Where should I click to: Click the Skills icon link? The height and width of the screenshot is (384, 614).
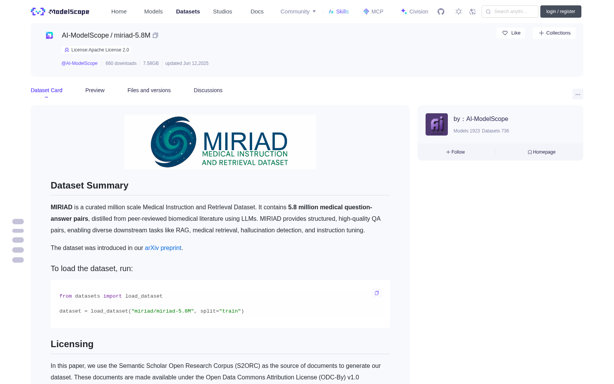pos(338,12)
